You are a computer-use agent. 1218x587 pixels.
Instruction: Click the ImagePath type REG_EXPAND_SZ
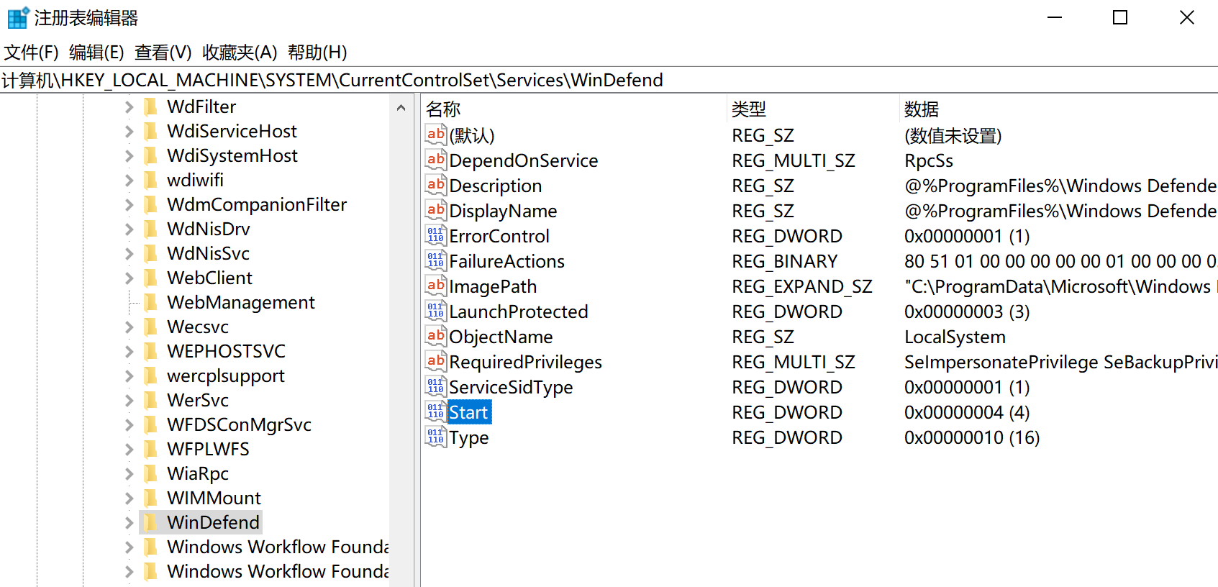[802, 286]
